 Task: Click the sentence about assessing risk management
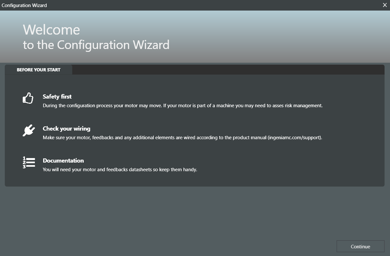(x=243, y=106)
